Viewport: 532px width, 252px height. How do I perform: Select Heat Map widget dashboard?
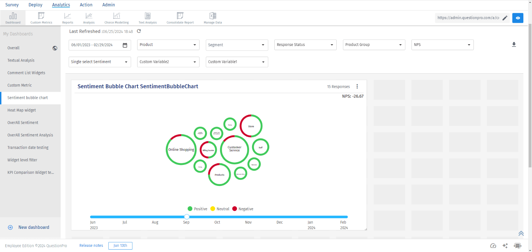click(x=22, y=110)
